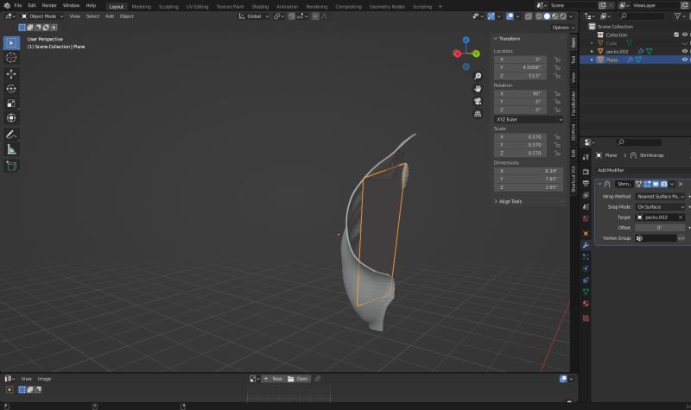Open the Tool properties tab icon
The height and width of the screenshot is (410, 691).
pos(586,157)
